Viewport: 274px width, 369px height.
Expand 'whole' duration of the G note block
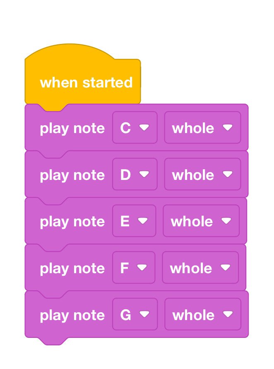click(203, 314)
